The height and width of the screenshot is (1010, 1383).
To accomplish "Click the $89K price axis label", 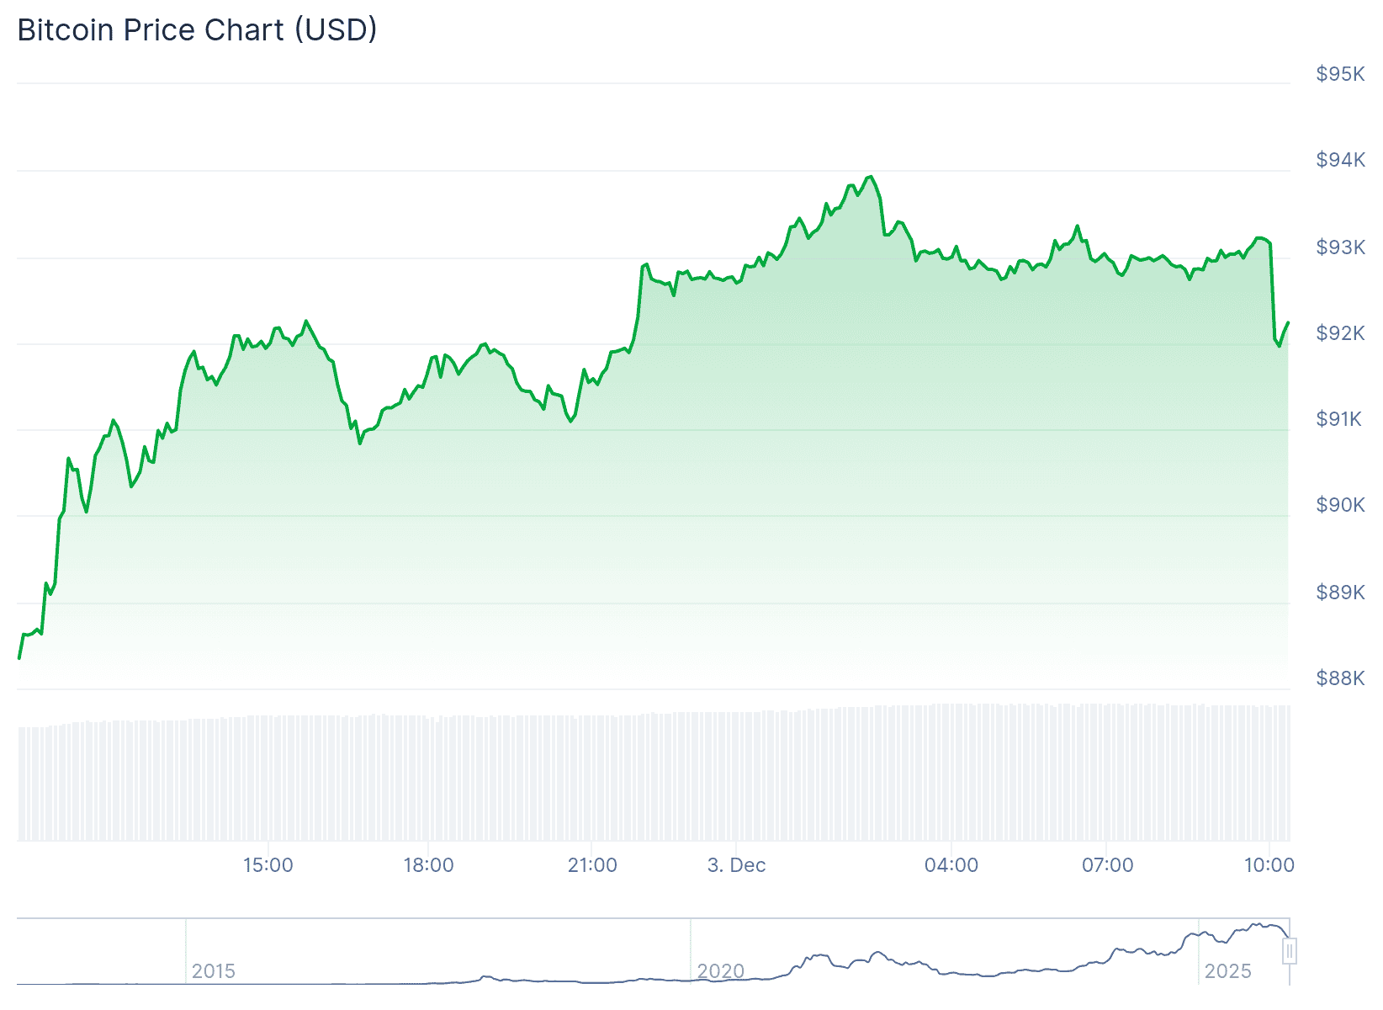I will coord(1340,593).
